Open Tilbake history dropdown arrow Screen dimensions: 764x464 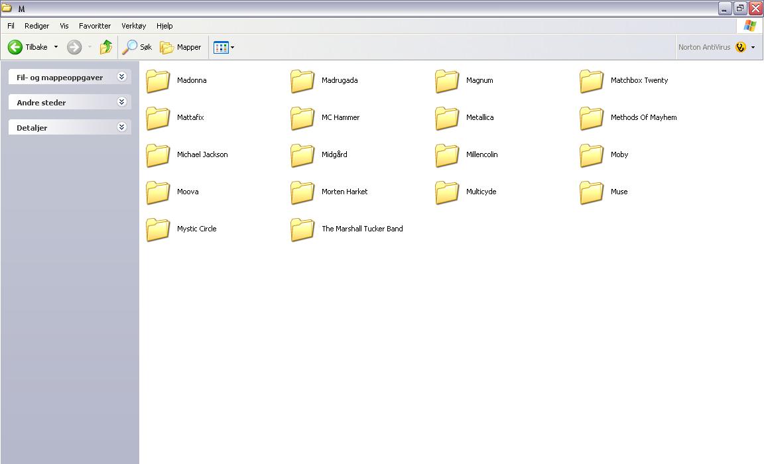56,47
